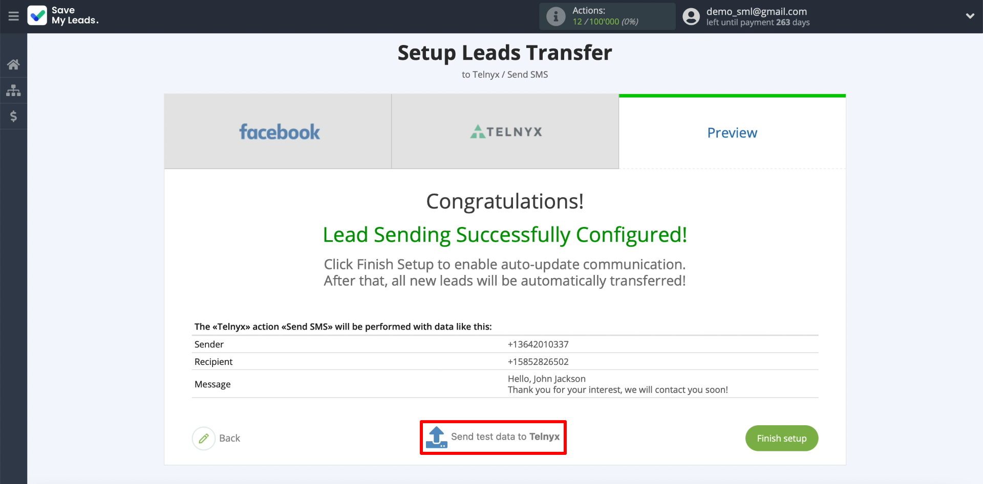This screenshot has height=484, width=983.
Task: Expand the account dropdown chevron
Action: [x=970, y=16]
